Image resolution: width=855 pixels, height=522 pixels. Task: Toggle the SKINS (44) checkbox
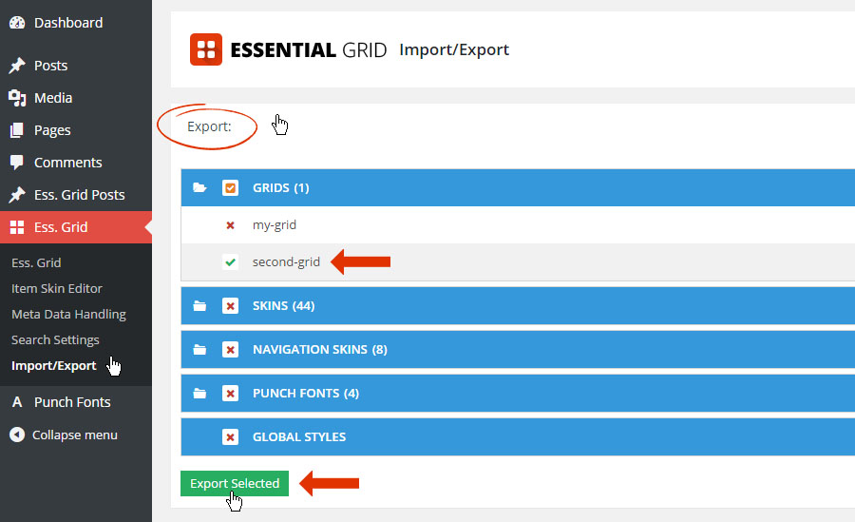click(x=230, y=306)
